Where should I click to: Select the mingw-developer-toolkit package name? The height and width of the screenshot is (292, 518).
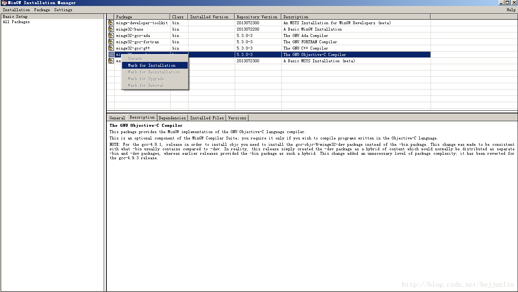coord(142,23)
